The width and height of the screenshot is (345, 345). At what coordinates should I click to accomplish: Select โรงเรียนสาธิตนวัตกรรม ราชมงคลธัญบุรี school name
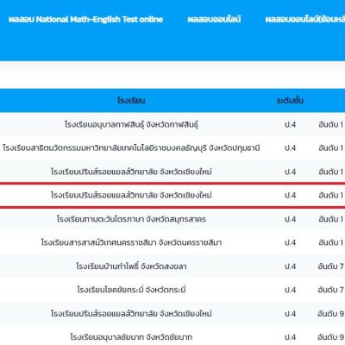(131, 148)
